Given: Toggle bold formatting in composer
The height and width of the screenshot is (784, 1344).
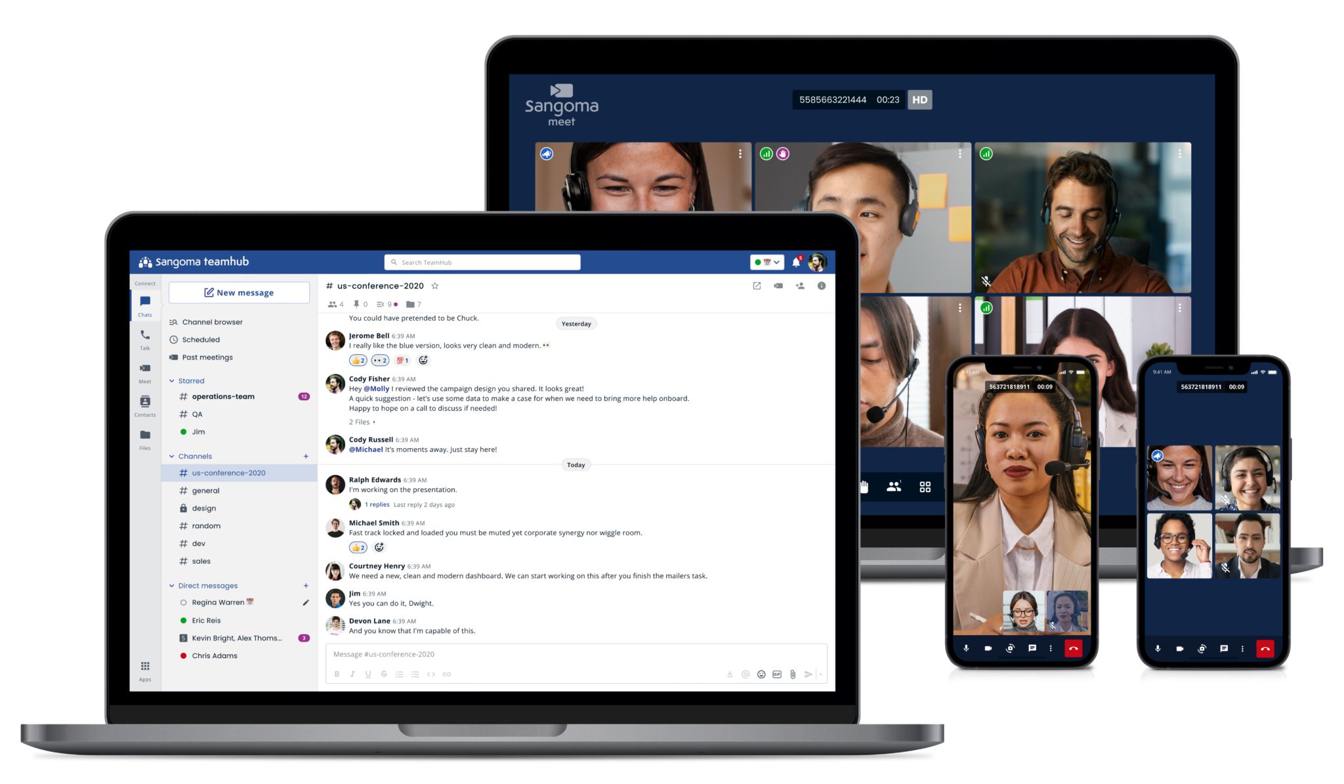Looking at the screenshot, I should pyautogui.click(x=337, y=674).
